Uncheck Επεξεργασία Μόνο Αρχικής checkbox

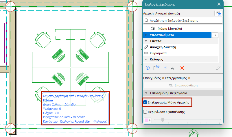pyautogui.click(x=145, y=102)
